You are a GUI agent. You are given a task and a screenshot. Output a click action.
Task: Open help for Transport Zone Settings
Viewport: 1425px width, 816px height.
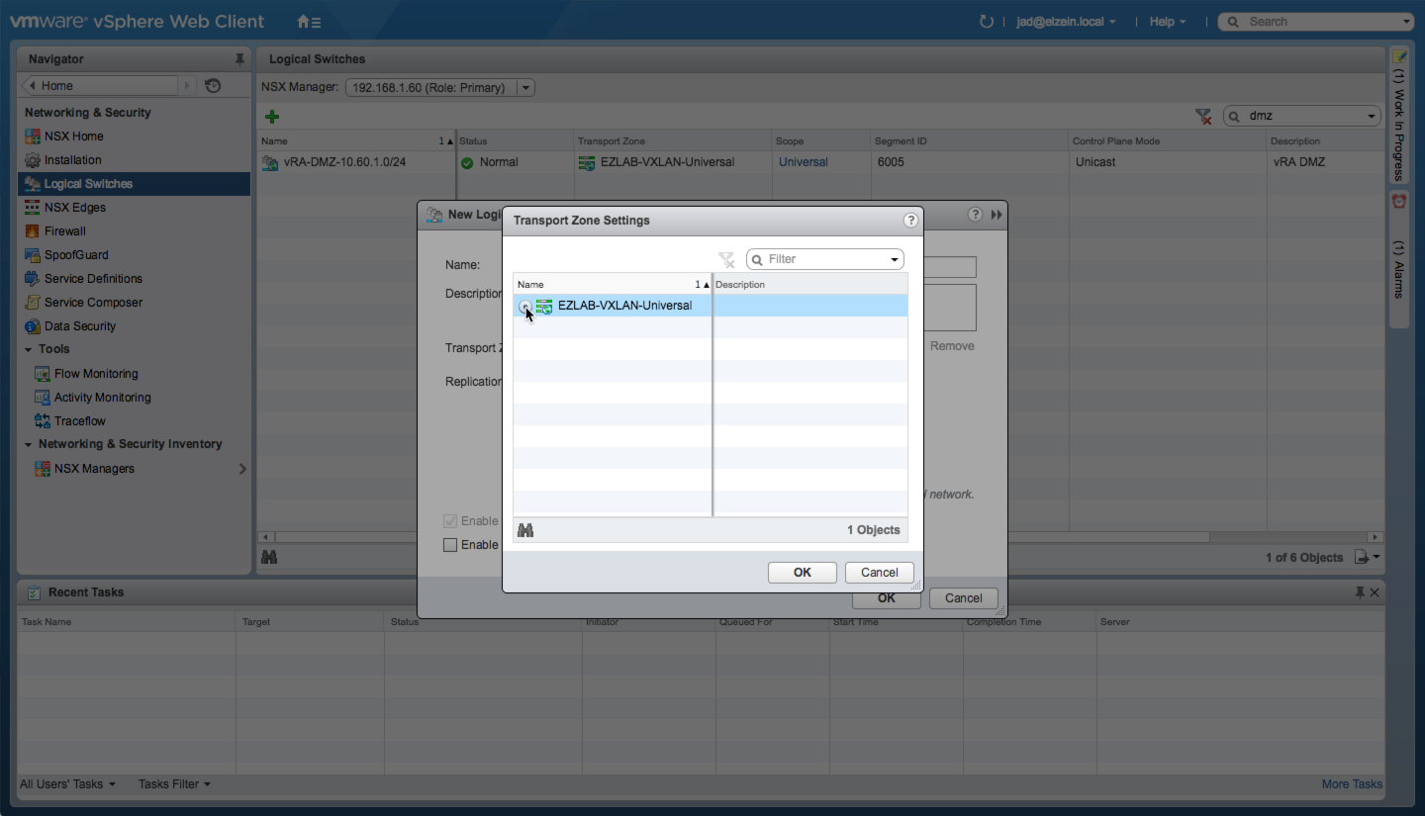click(x=910, y=221)
